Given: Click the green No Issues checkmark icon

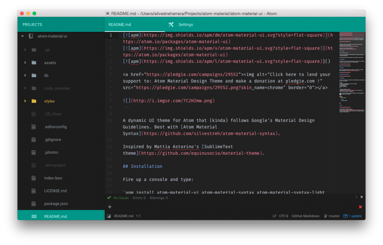Looking at the screenshot, I should click(x=109, y=198).
